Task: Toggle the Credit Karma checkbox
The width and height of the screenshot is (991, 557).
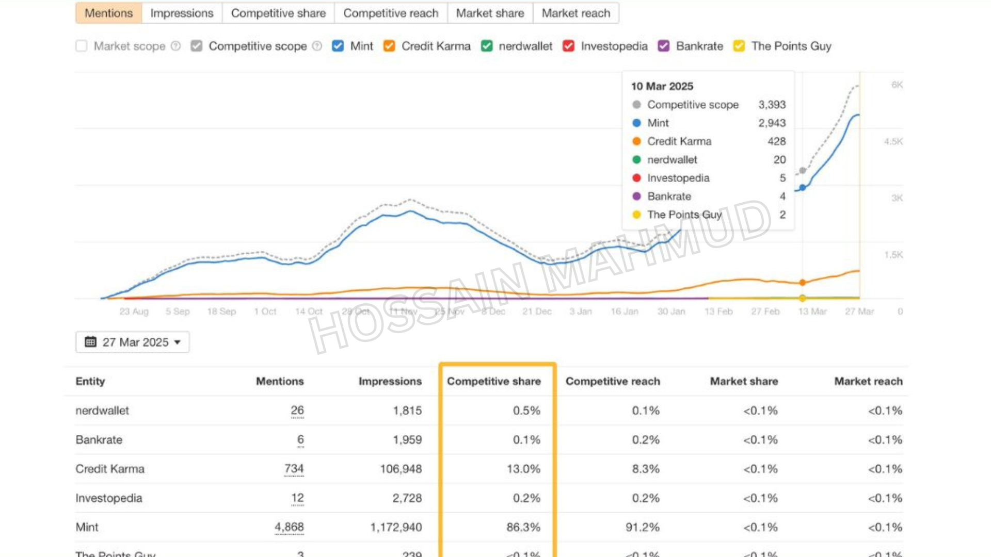Action: click(x=389, y=46)
